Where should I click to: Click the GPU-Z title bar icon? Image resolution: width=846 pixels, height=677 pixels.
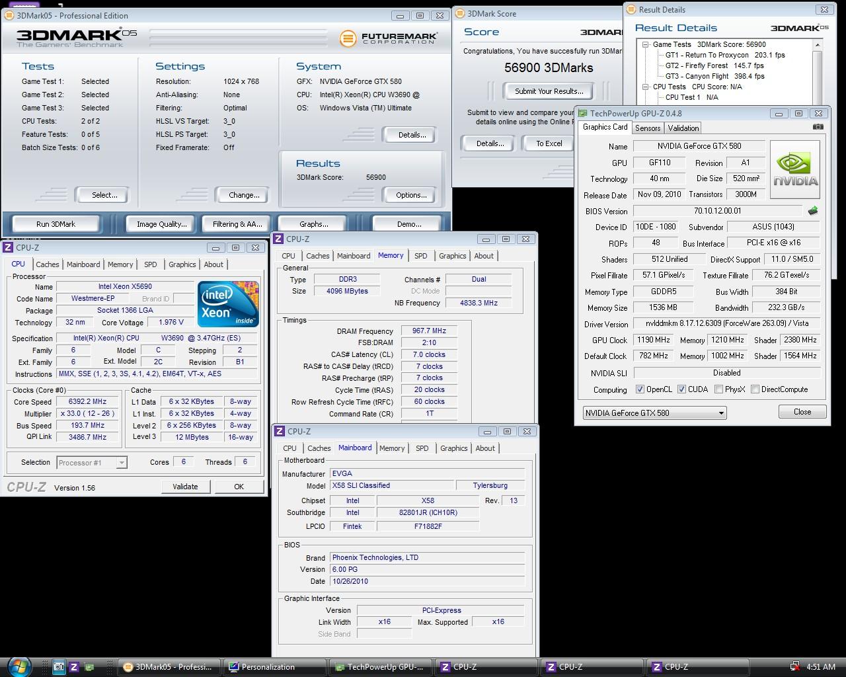pyautogui.click(x=584, y=113)
